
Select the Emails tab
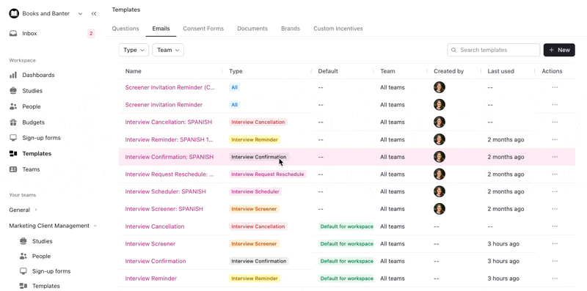tap(161, 29)
